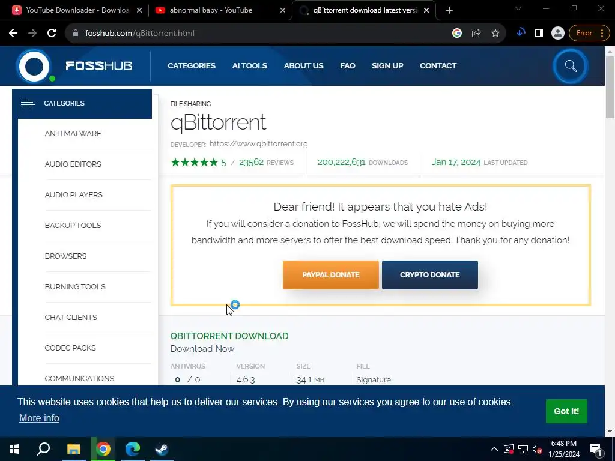The height and width of the screenshot is (461, 615).
Task: Open the Google icon in the address bar
Action: (457, 34)
